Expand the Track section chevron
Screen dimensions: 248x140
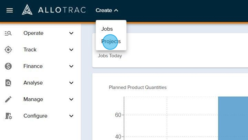click(x=71, y=50)
